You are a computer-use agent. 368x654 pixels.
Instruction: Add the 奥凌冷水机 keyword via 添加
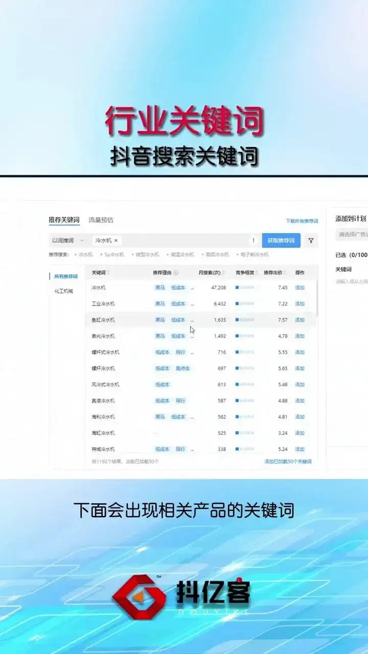pos(300,401)
